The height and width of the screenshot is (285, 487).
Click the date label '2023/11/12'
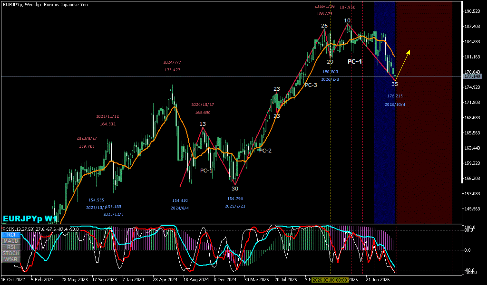click(107, 116)
